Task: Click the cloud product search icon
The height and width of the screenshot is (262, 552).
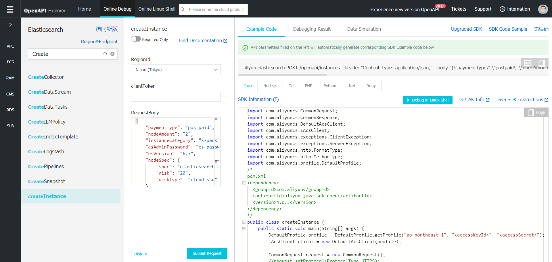Action: [x=183, y=9]
